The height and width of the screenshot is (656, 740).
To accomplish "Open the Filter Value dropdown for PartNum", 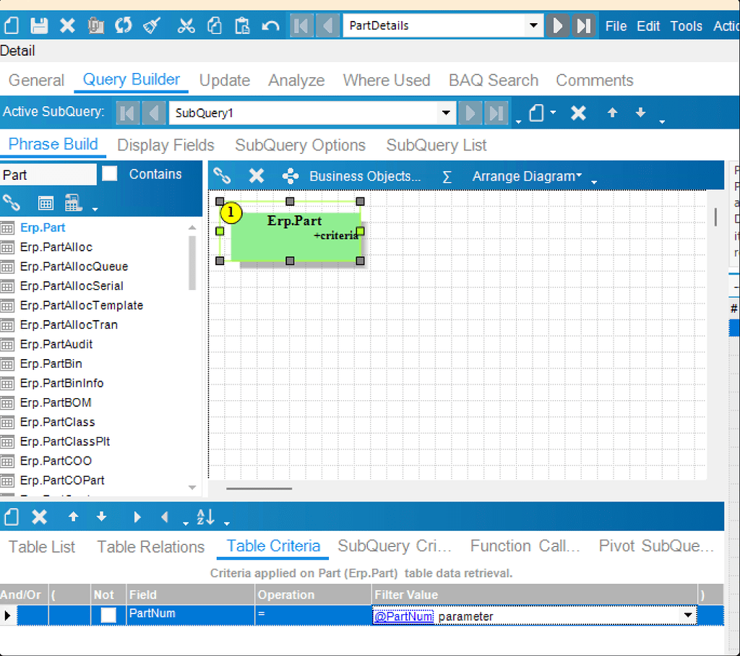I will click(x=688, y=615).
